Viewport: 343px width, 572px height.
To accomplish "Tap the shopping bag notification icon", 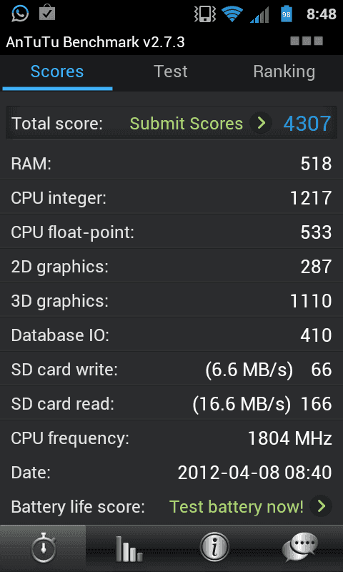I will tap(47, 13).
